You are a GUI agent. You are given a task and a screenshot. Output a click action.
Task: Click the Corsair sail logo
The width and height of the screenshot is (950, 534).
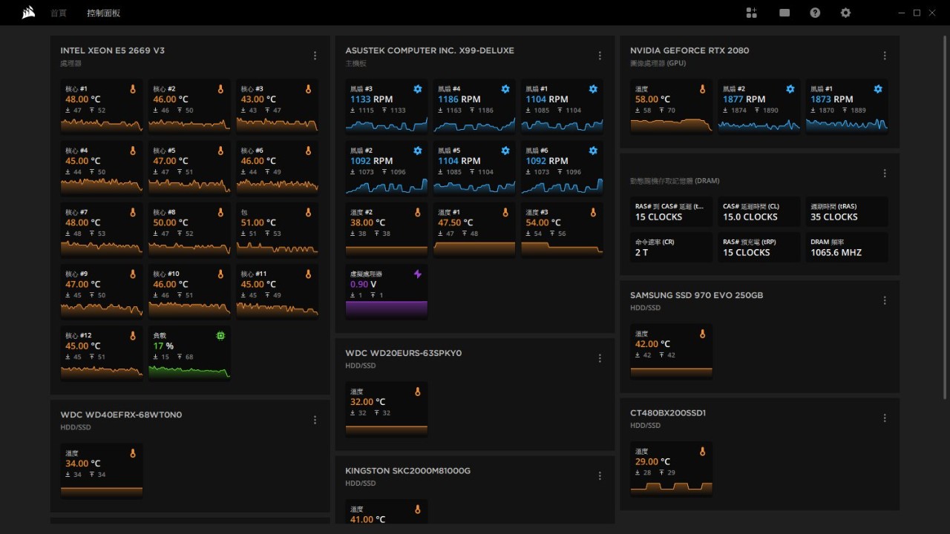click(x=28, y=13)
